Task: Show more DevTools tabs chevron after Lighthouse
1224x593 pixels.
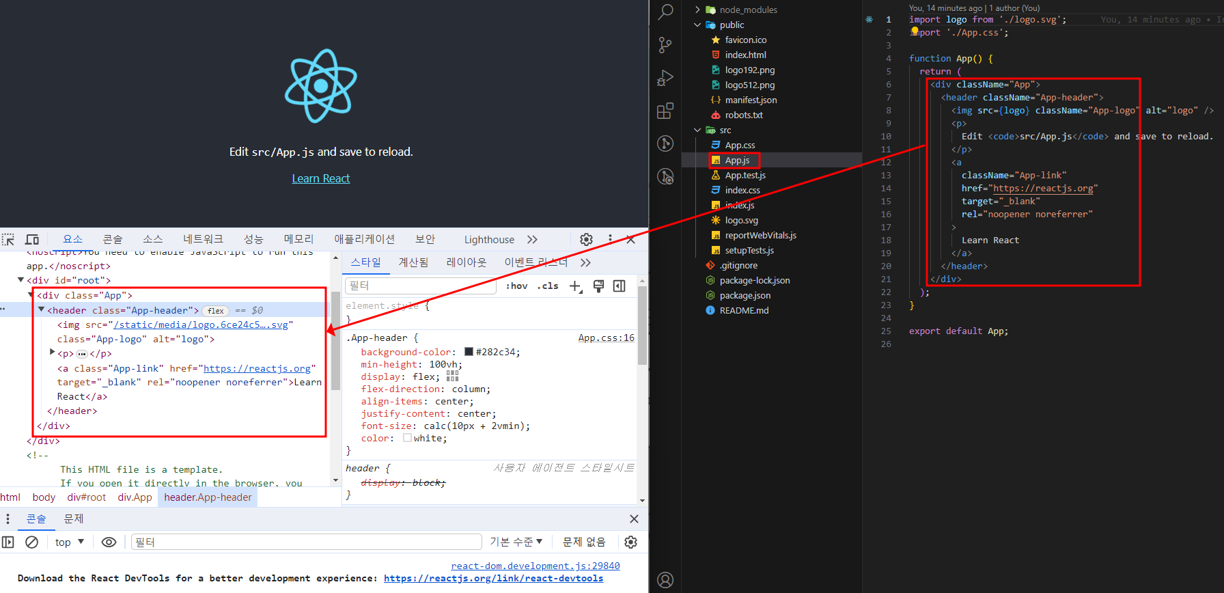Action: pos(532,239)
